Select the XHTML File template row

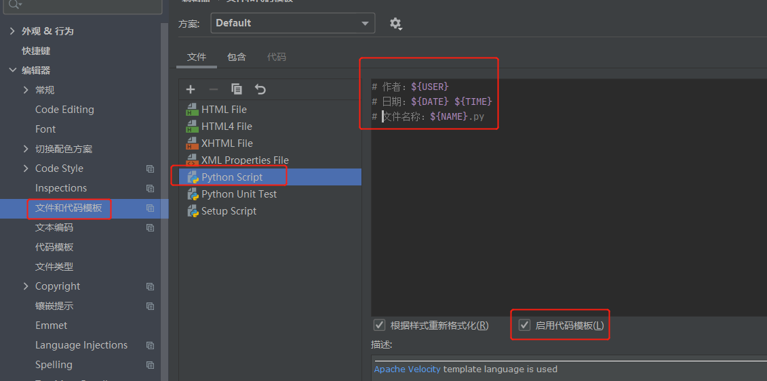pos(271,143)
